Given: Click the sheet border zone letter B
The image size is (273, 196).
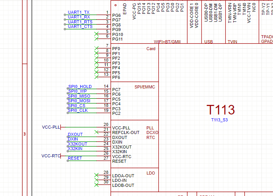Looking at the screenshot, I should point(25,134).
